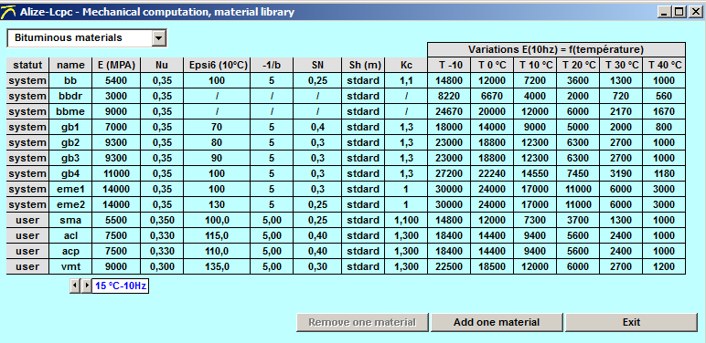Select the gb1 material name cell
This screenshot has width=706, height=343.
70,127
